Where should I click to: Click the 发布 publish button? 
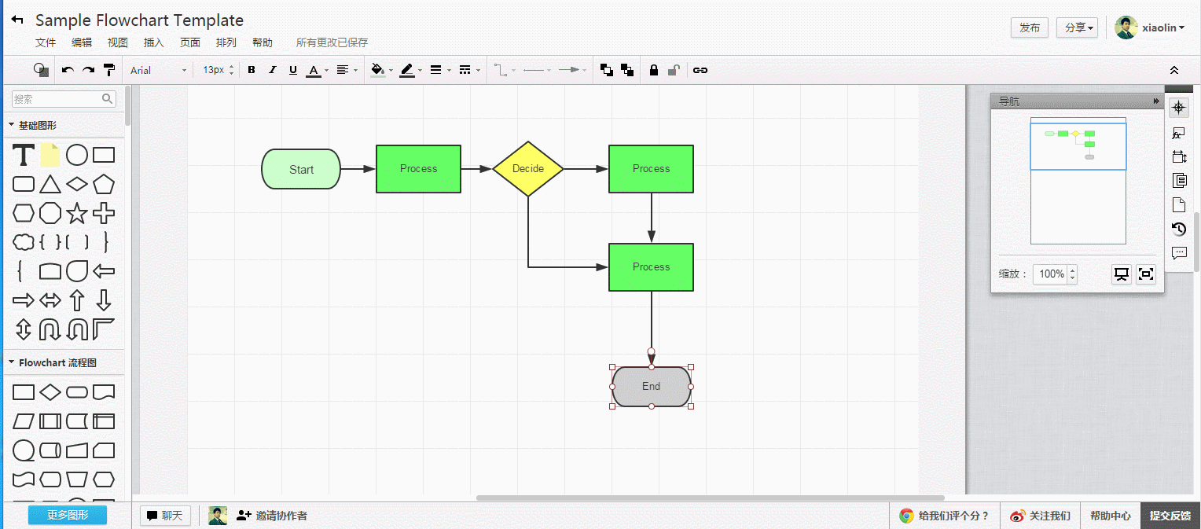click(x=1029, y=28)
